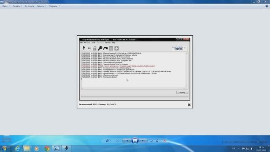Screen dimensions: 270x152
Task: Open the network tray icon
Action: pos(248,149)
